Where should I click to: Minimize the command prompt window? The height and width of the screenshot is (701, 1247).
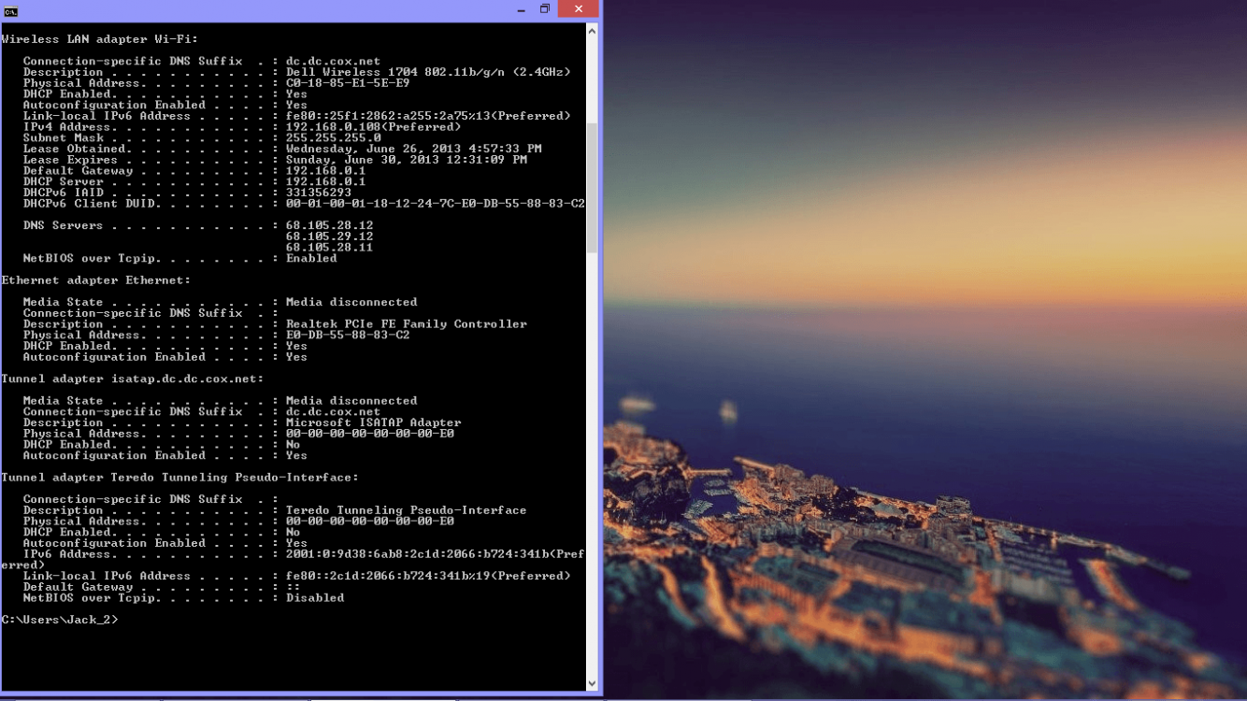(x=521, y=8)
